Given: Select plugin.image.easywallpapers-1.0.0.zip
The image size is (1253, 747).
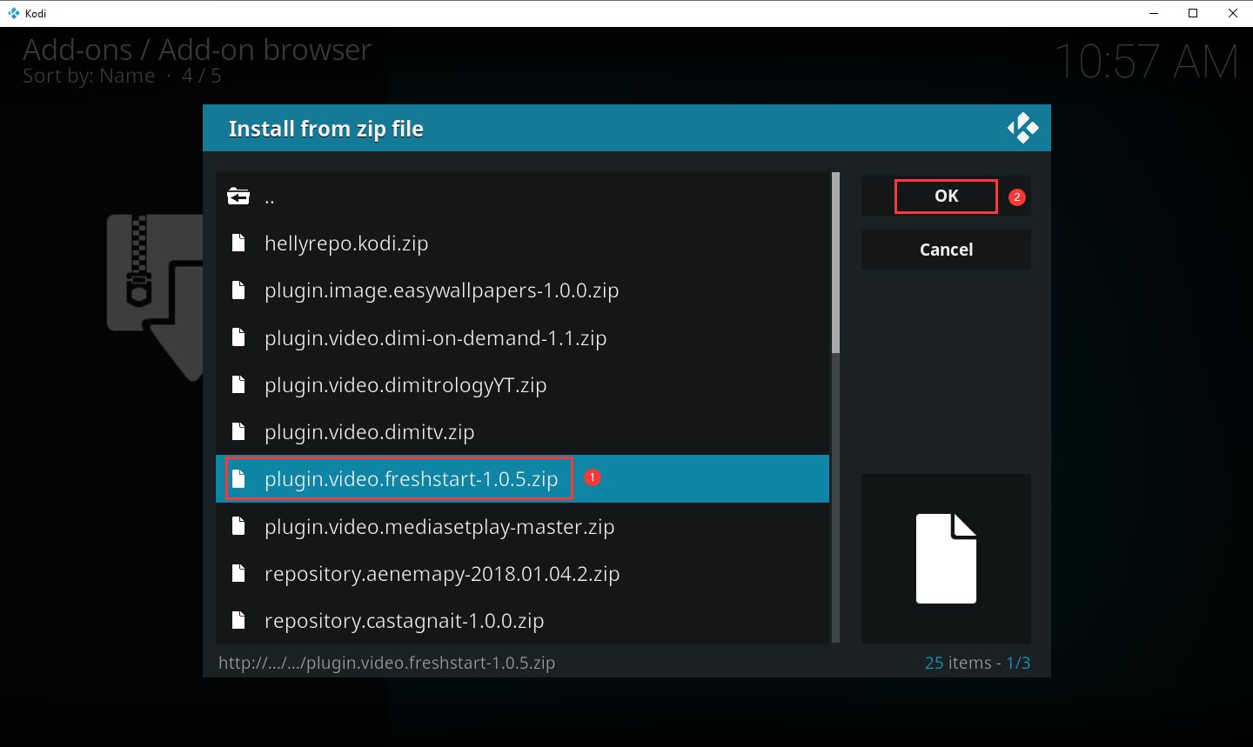Looking at the screenshot, I should coord(441,290).
